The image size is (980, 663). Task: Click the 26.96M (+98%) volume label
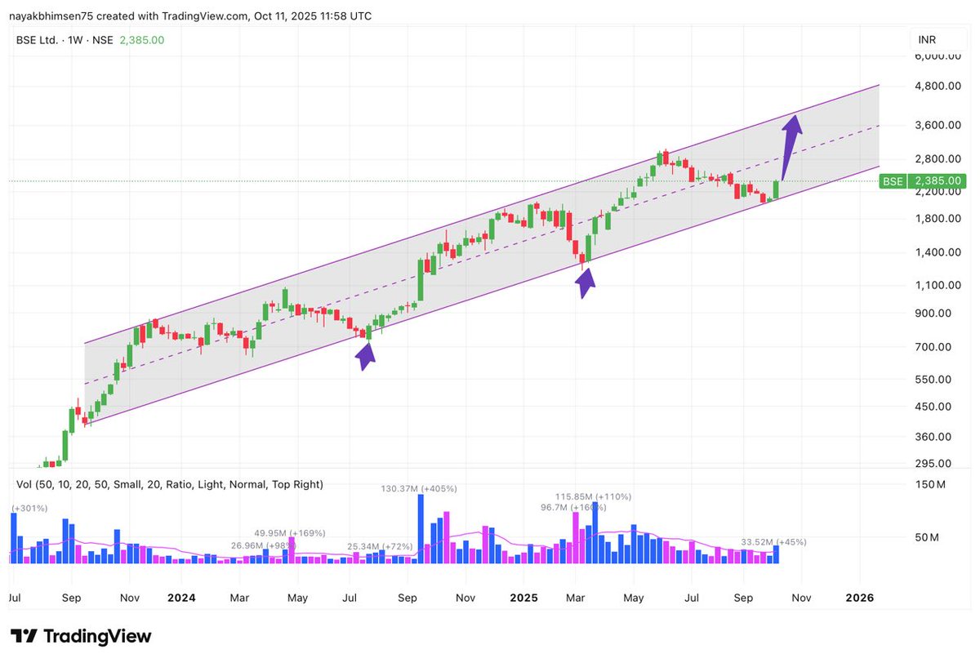(x=261, y=545)
